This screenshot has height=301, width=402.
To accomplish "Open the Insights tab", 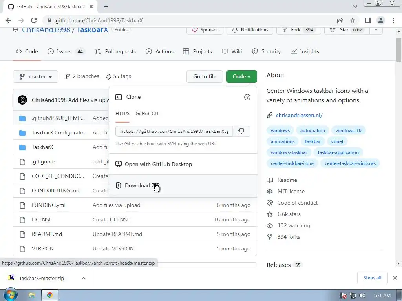I will [x=305, y=51].
